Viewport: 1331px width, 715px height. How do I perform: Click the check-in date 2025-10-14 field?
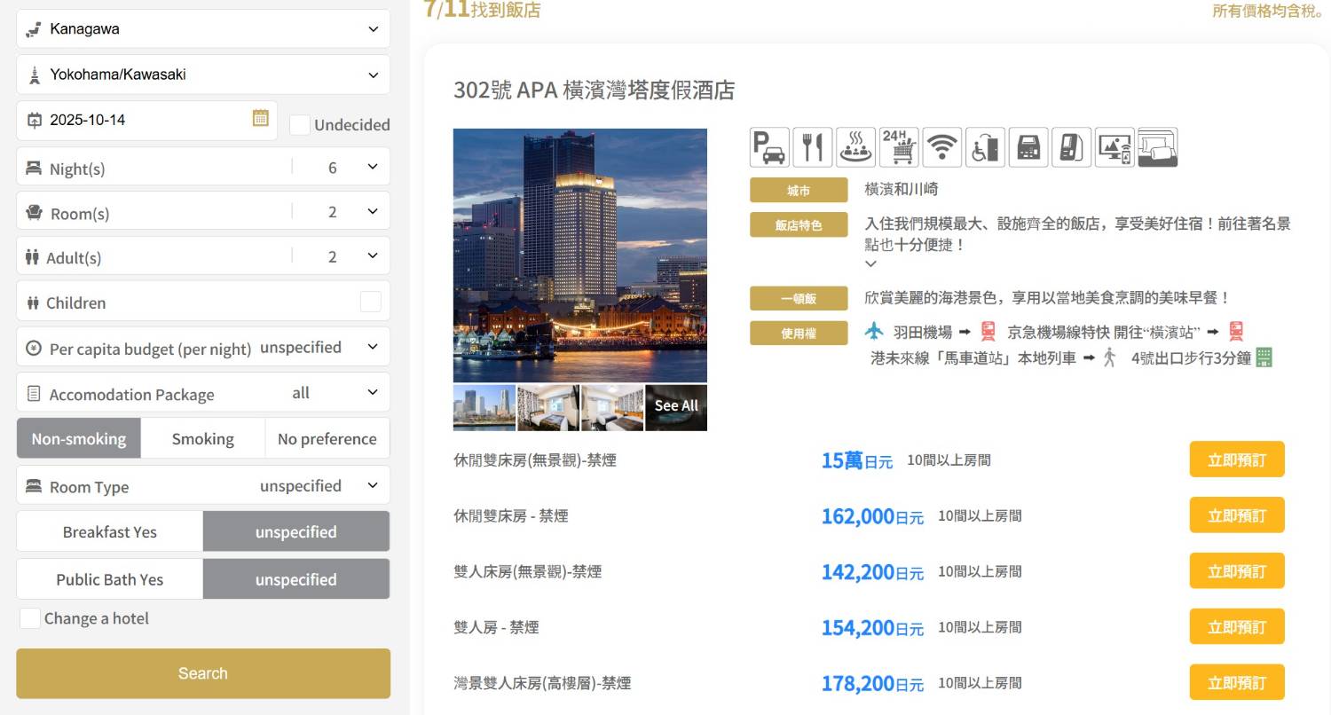coord(147,120)
